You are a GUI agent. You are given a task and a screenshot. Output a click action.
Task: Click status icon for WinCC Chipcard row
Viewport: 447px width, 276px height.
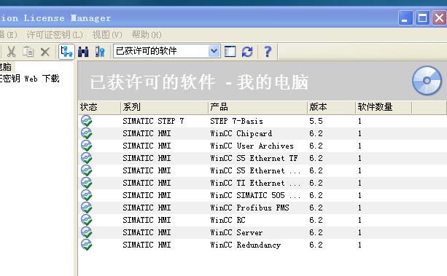(x=86, y=133)
